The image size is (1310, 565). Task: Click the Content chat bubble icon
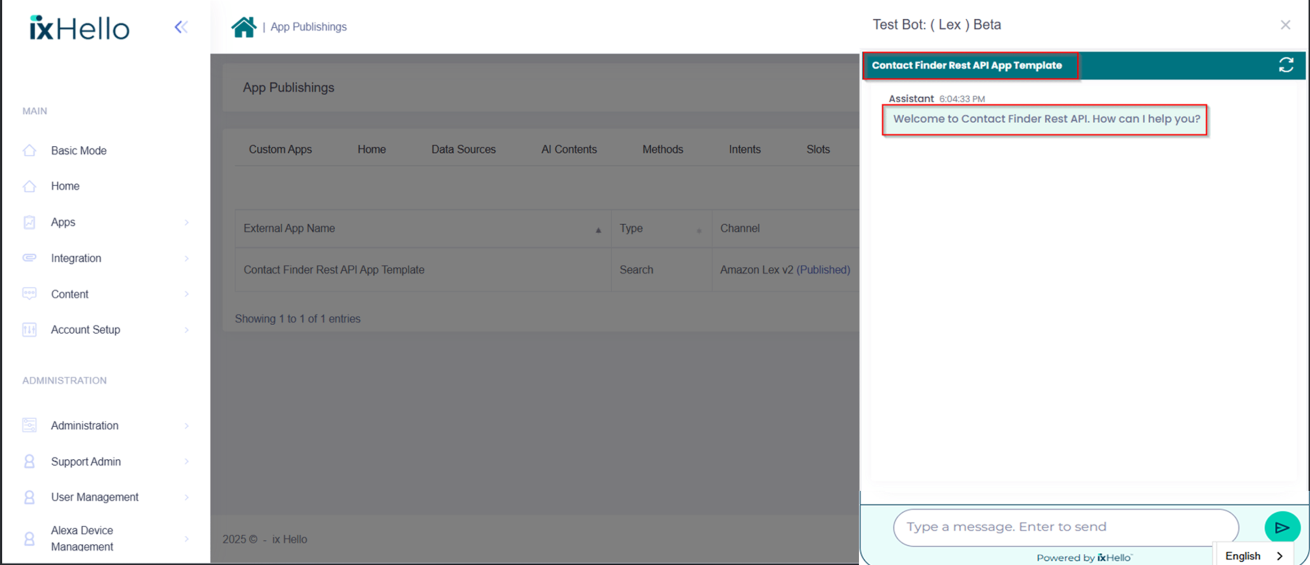[30, 294]
